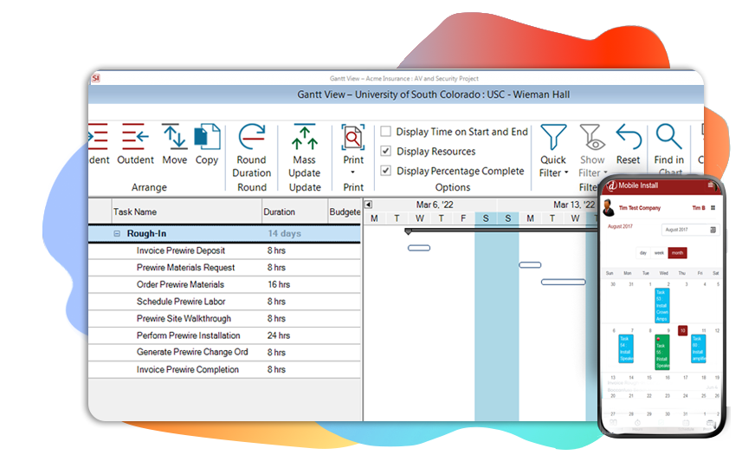Image resolution: width=755 pixels, height=455 pixels.
Task: Open the Show Filter dropdown arrow
Action: [605, 172]
